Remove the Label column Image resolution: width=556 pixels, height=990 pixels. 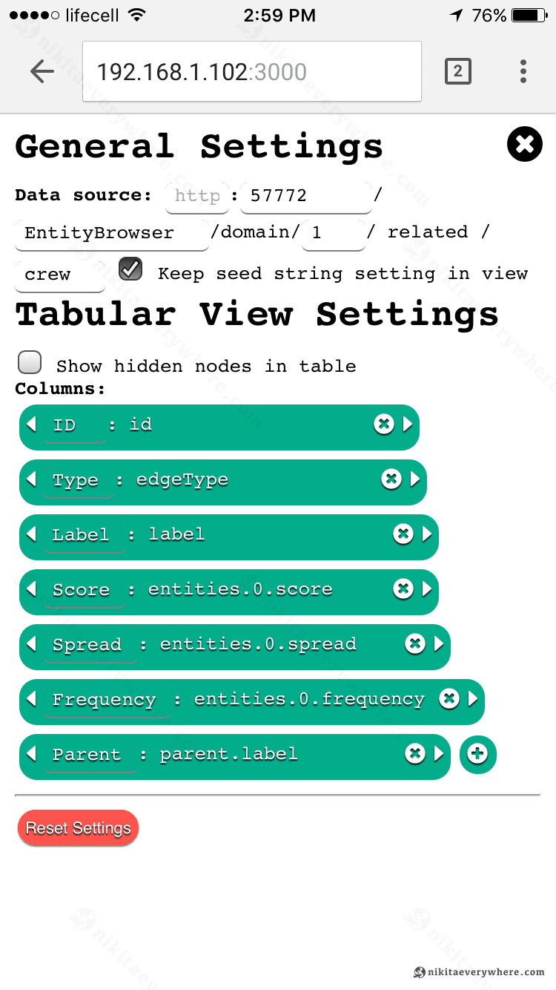(x=403, y=534)
